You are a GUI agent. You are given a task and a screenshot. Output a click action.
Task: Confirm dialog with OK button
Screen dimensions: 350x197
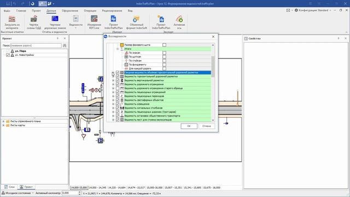tap(189, 126)
